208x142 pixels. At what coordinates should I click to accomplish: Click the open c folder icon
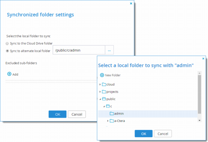108,106
